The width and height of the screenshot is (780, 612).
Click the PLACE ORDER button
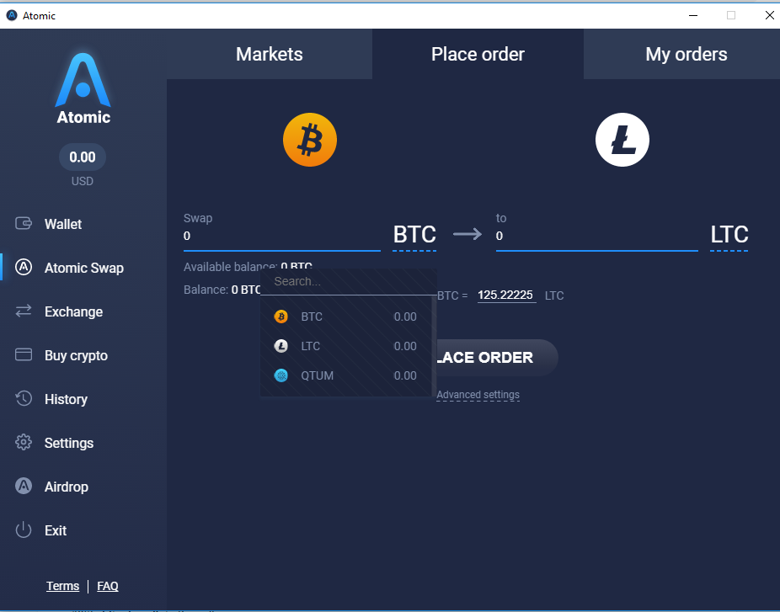[x=496, y=358]
